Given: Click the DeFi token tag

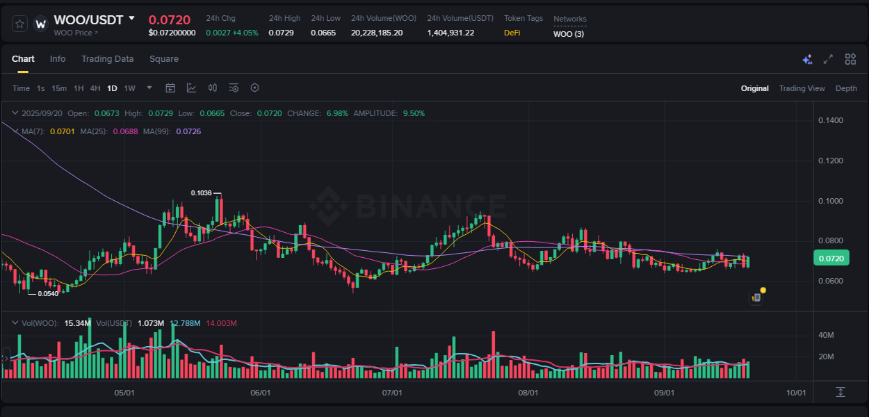Looking at the screenshot, I should pyautogui.click(x=513, y=32).
